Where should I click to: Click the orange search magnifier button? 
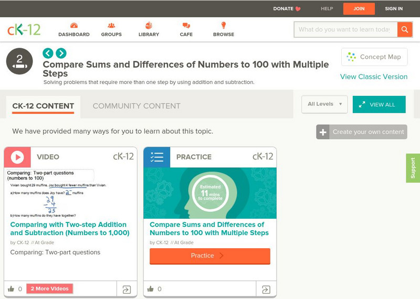[x=405, y=29]
